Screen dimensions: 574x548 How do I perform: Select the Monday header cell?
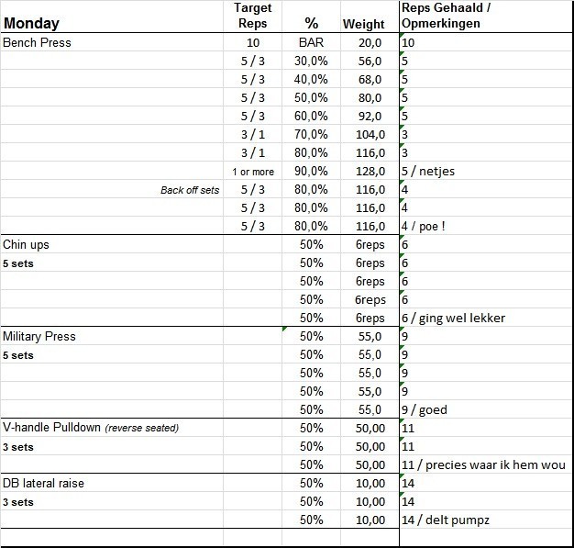point(32,23)
